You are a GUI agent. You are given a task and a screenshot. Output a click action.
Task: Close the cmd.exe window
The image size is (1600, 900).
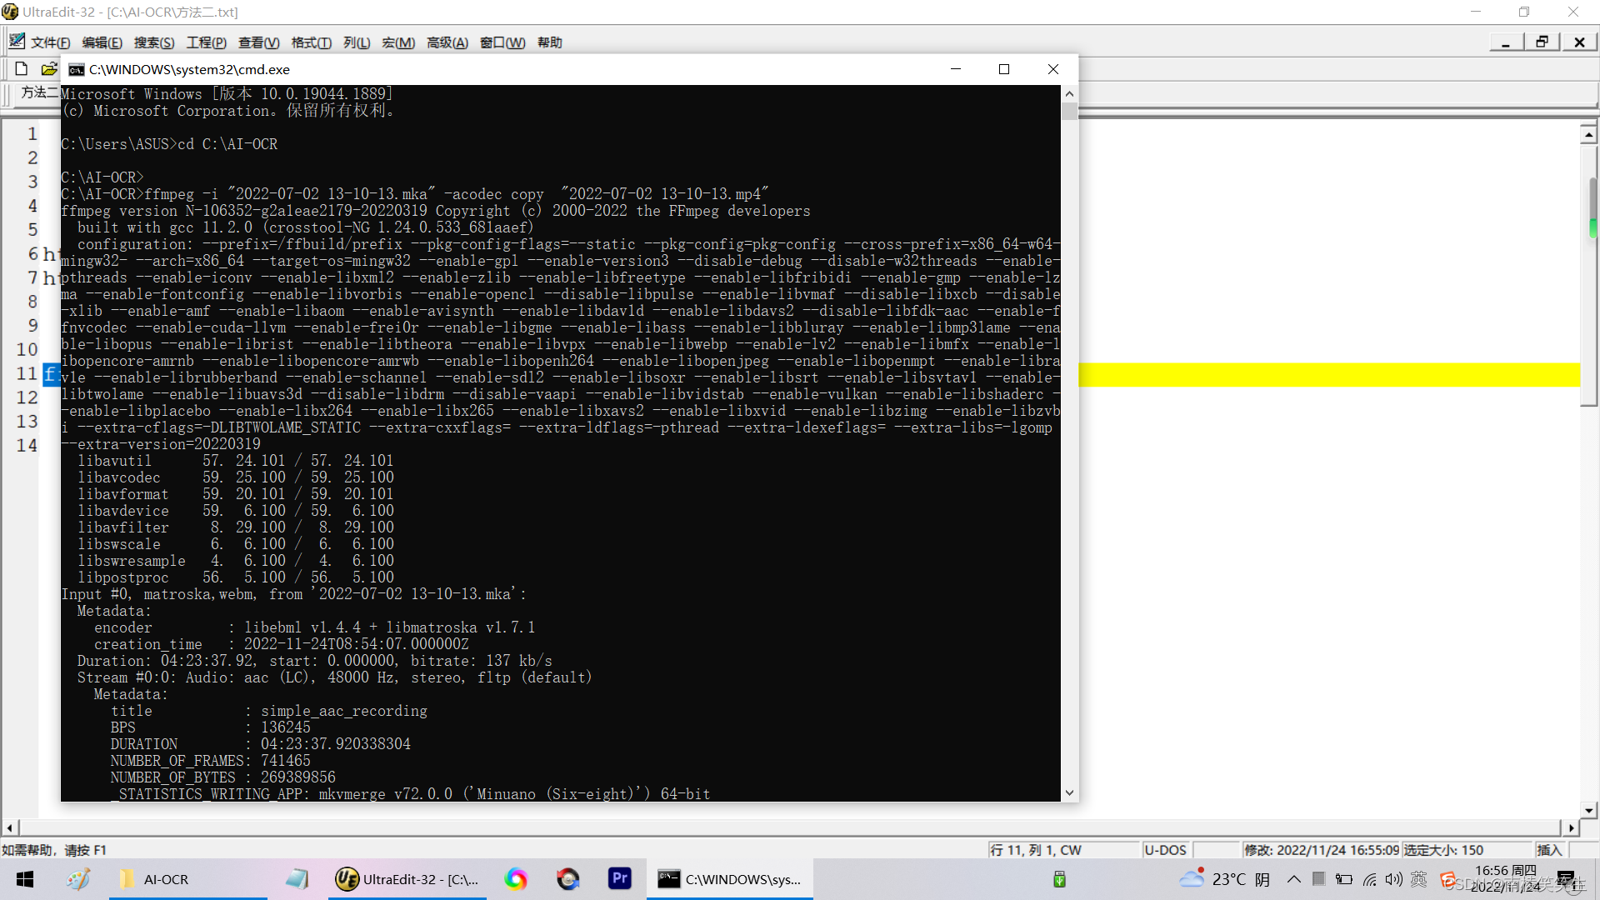point(1053,69)
